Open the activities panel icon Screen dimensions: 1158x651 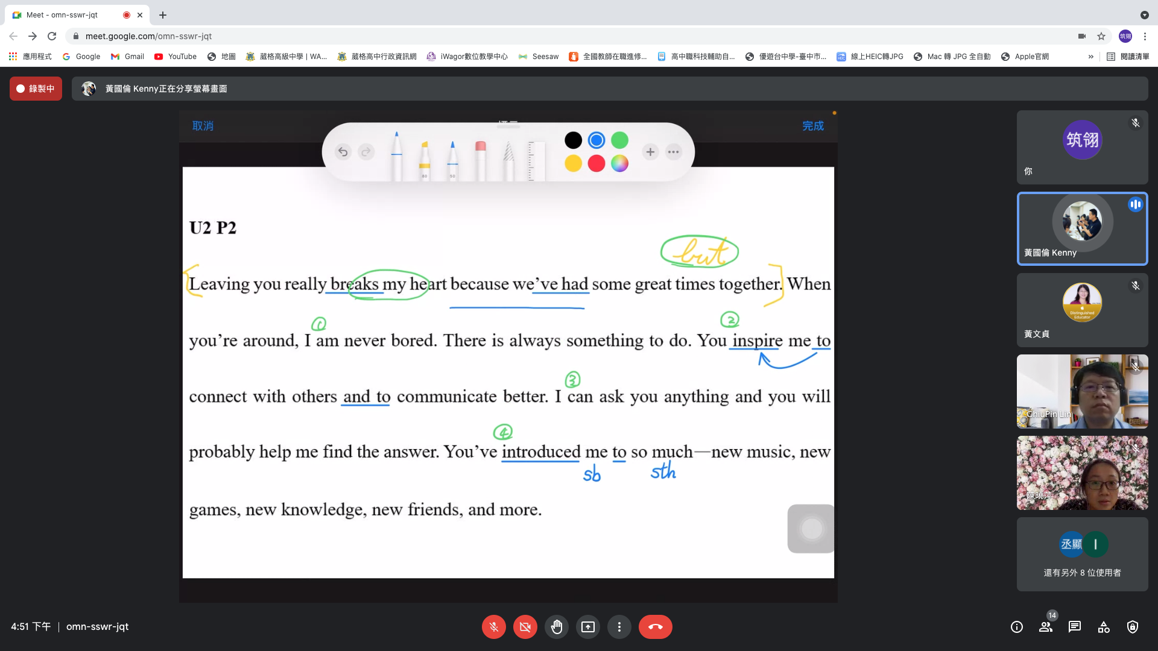[1104, 627]
